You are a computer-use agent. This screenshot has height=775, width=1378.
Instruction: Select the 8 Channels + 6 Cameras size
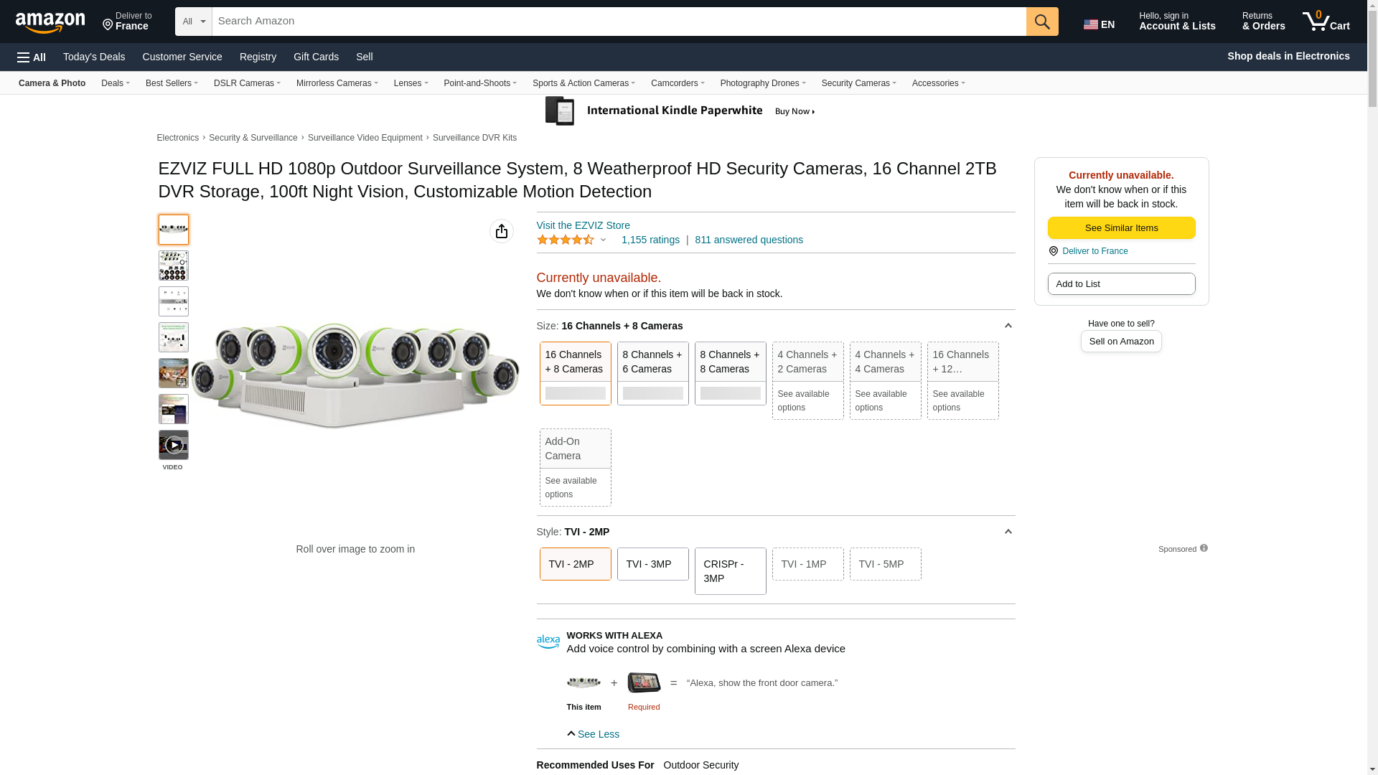652,372
